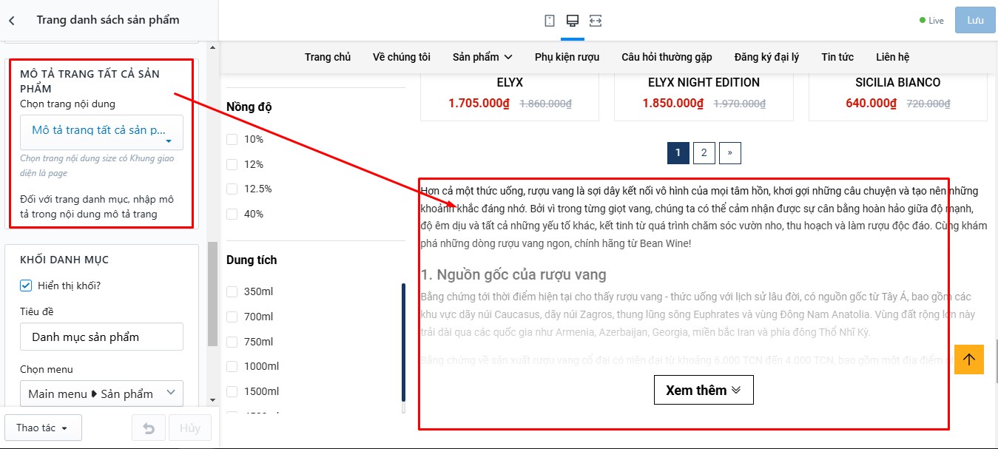Go to pagination page 2
This screenshot has width=998, height=449.
tap(704, 153)
